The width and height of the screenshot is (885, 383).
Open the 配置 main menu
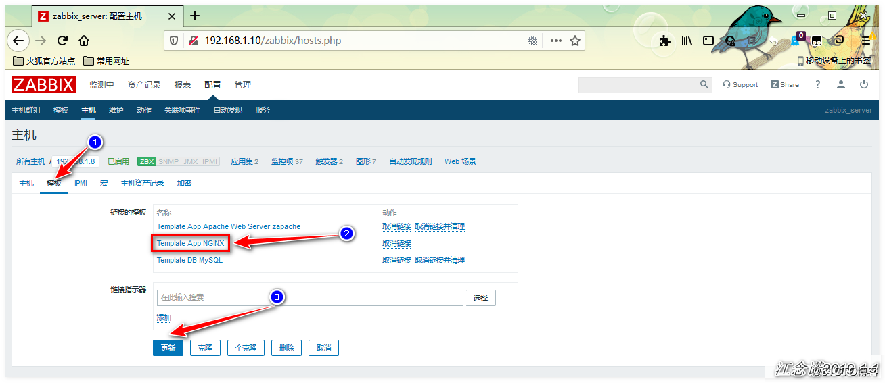pyautogui.click(x=213, y=85)
